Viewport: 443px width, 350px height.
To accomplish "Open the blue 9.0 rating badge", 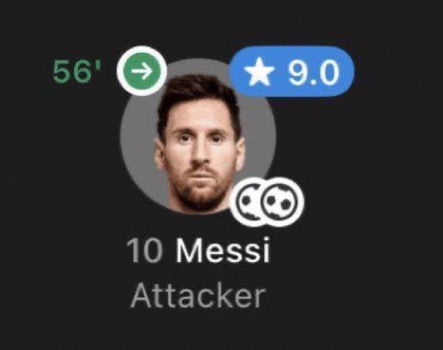I will click(292, 71).
